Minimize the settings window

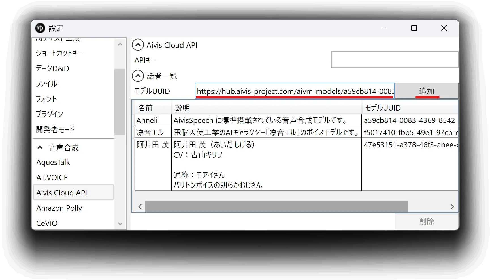[384, 28]
